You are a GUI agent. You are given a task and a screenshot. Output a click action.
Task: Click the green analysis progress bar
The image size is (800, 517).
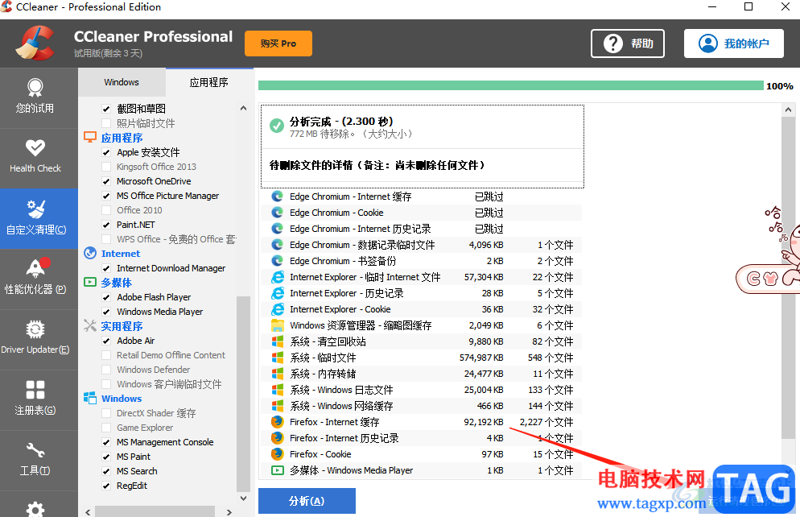click(511, 85)
